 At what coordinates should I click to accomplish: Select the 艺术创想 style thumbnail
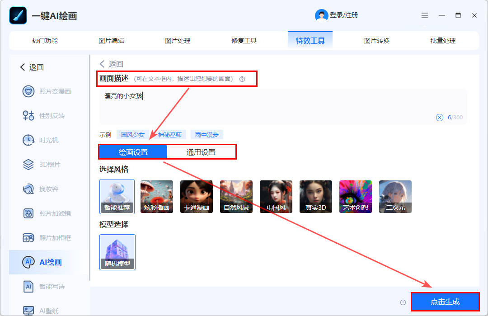(x=356, y=197)
